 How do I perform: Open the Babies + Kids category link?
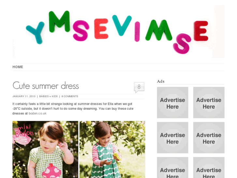point(48,96)
